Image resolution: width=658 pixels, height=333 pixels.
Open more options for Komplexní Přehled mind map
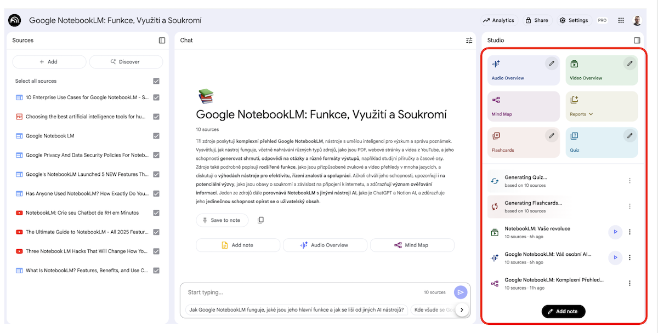[x=629, y=283]
